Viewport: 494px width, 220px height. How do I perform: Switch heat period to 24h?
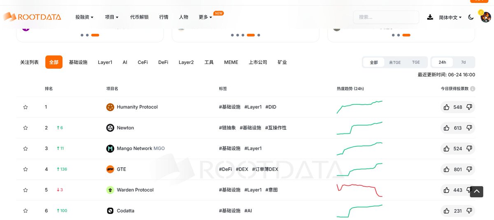[442, 62]
